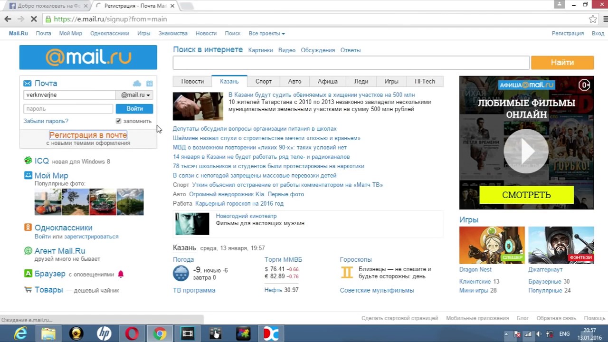This screenshot has height=342, width=608.
Task: Click the blue Войти login button
Action: coord(134,109)
